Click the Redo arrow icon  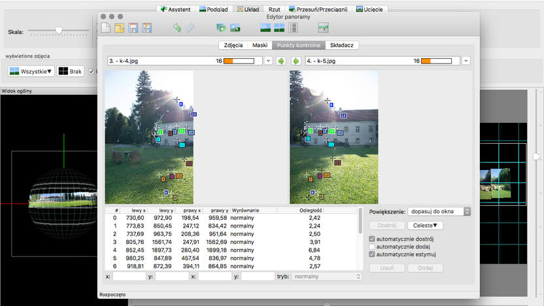coord(191,27)
